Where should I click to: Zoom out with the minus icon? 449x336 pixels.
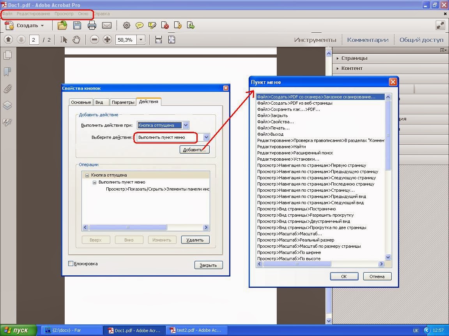click(x=94, y=39)
